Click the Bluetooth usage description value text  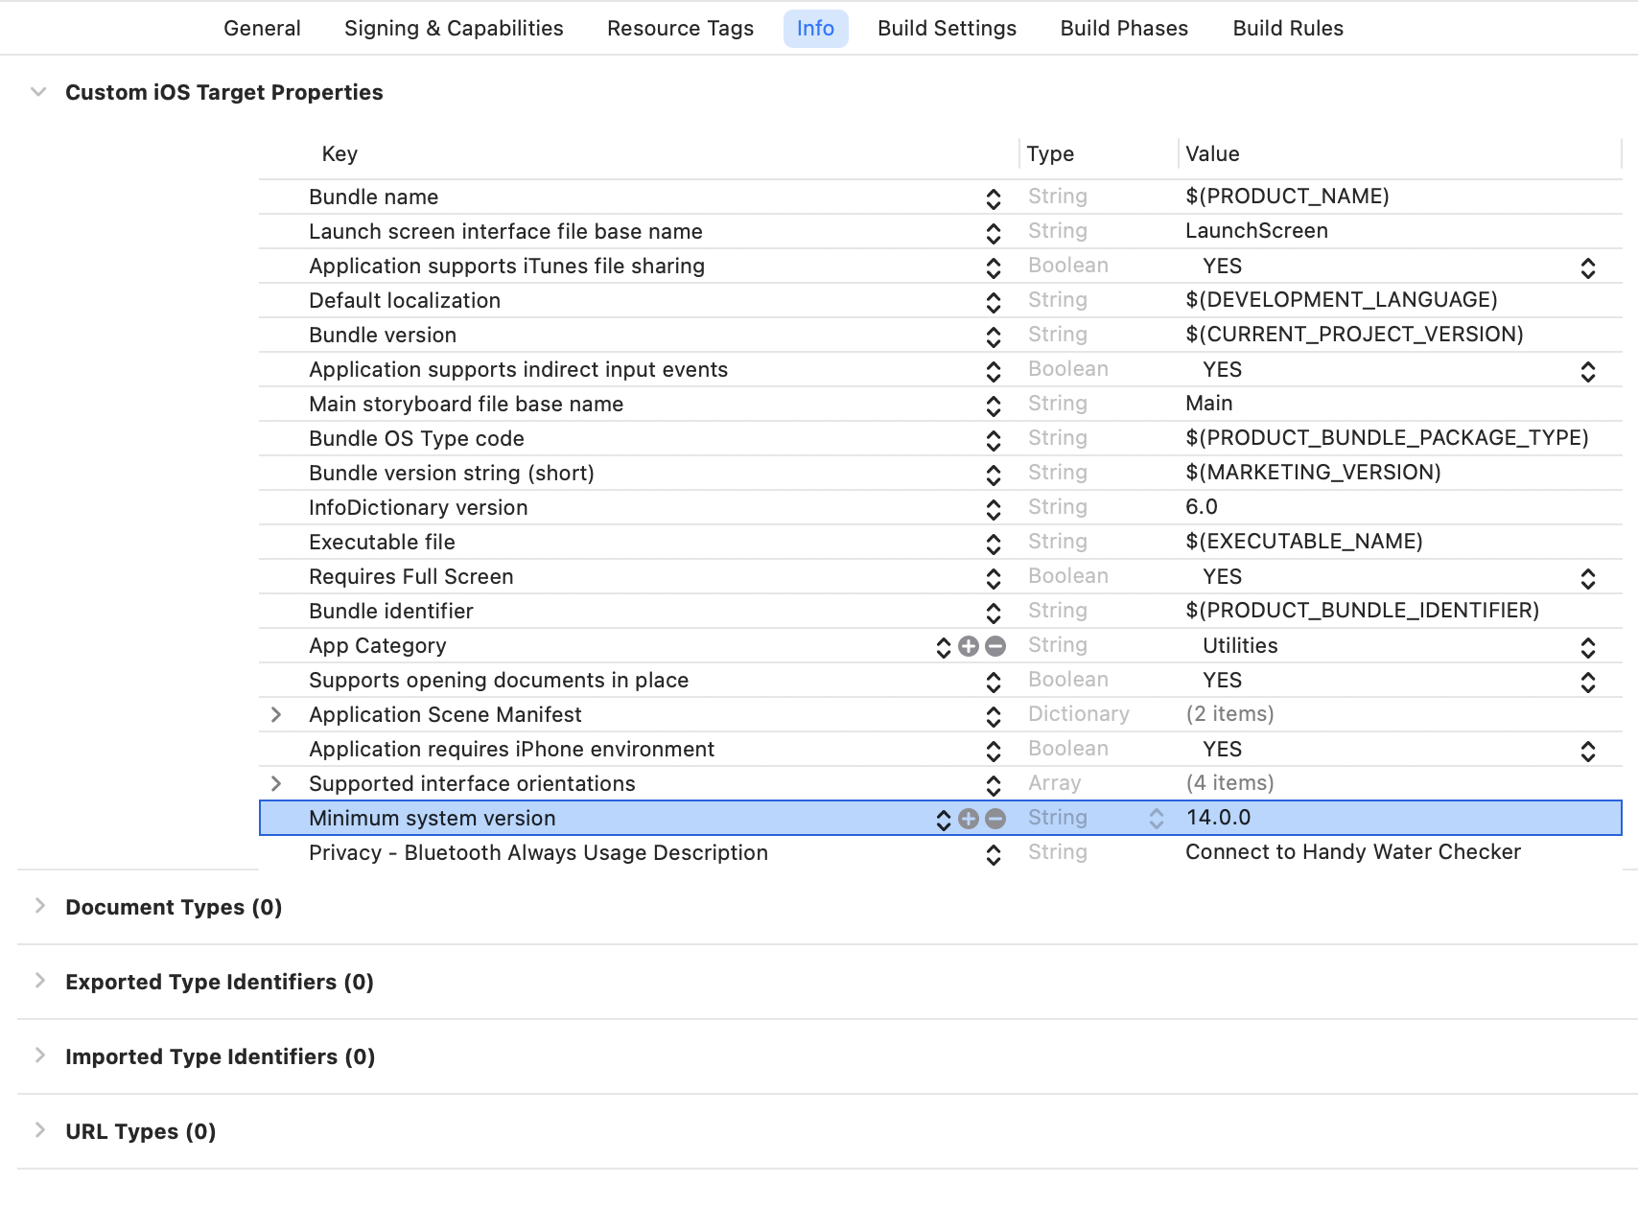(1353, 852)
